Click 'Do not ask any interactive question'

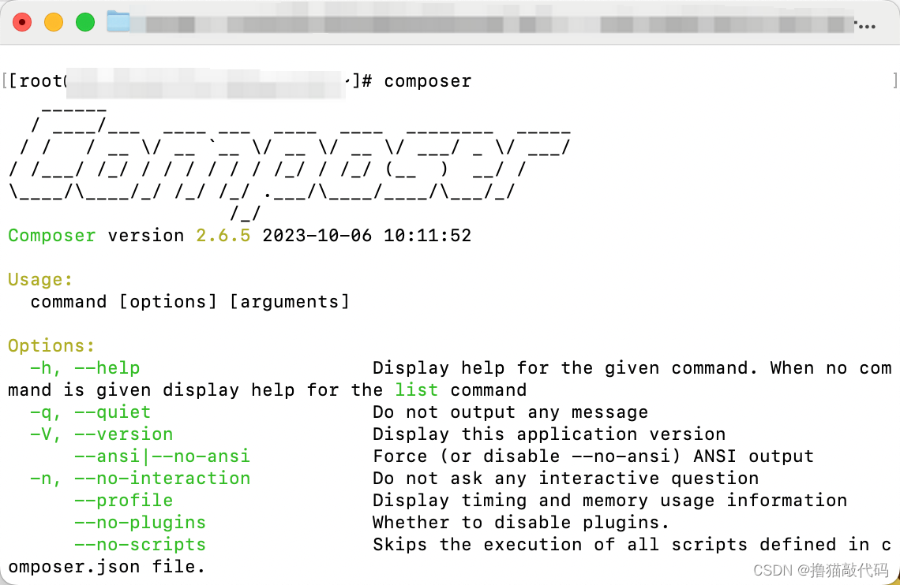(566, 479)
